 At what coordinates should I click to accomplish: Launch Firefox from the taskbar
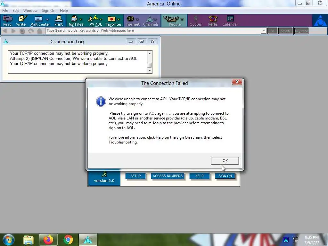[48, 240]
